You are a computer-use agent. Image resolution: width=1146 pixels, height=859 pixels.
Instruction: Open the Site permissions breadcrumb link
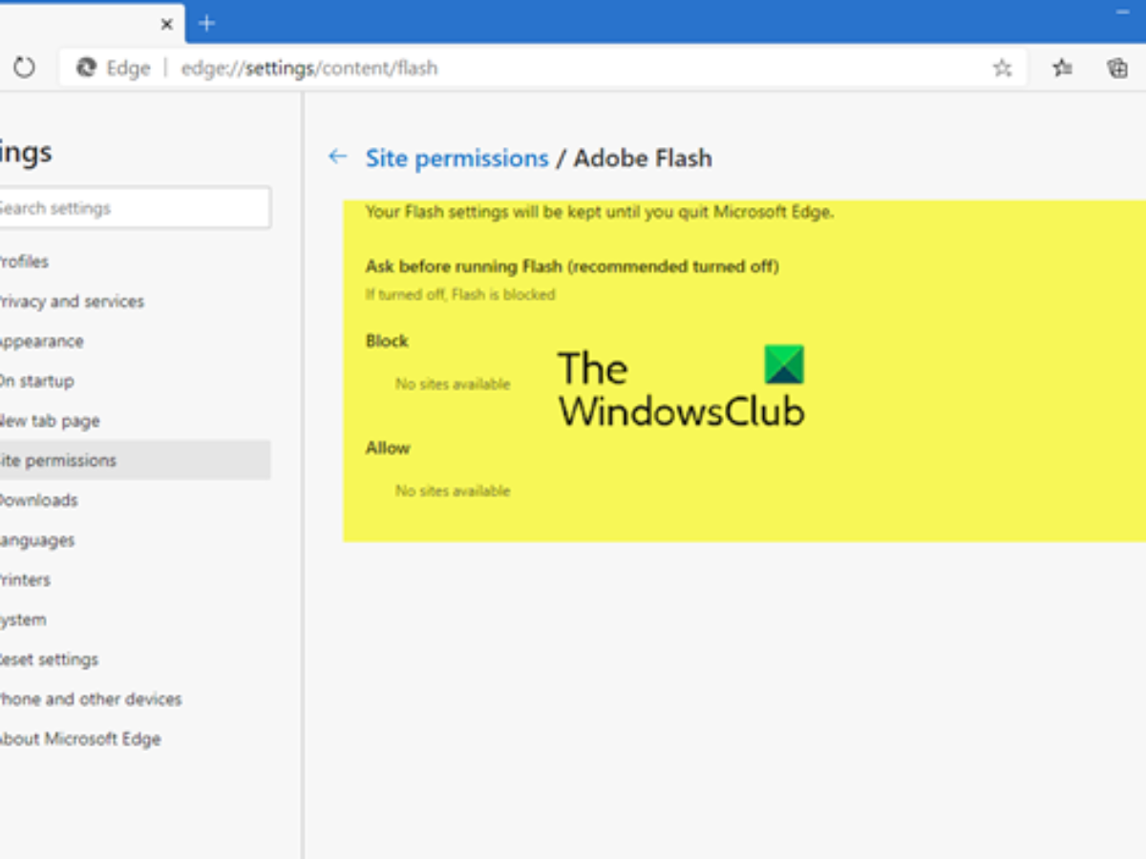456,158
